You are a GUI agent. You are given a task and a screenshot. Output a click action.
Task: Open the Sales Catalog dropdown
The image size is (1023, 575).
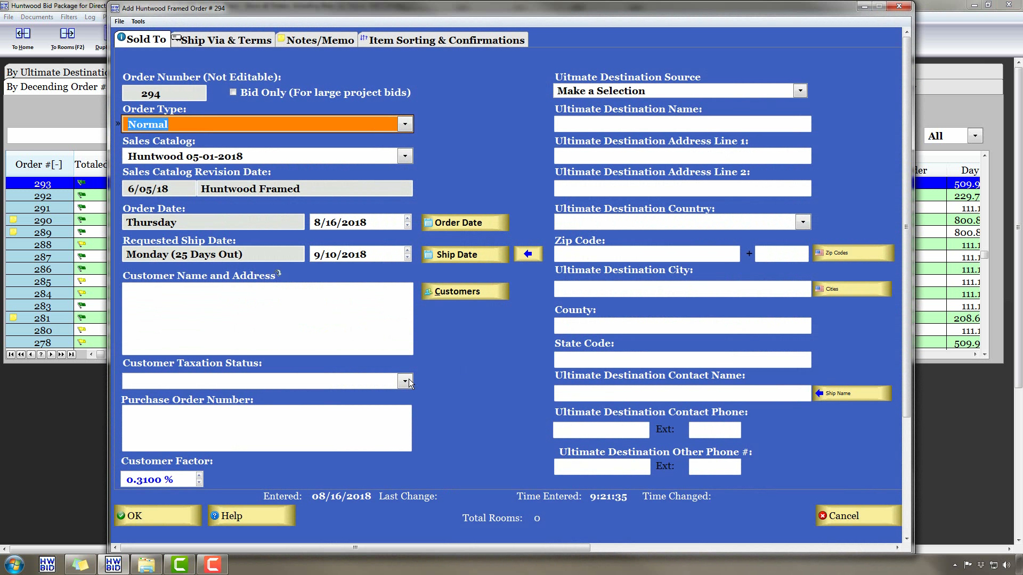point(405,156)
